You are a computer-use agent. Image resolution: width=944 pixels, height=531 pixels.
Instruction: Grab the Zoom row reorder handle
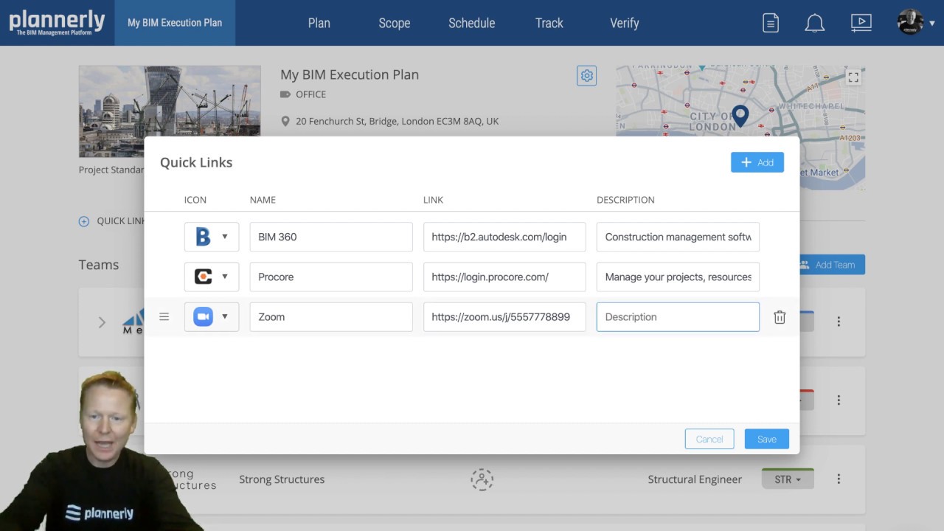point(164,316)
